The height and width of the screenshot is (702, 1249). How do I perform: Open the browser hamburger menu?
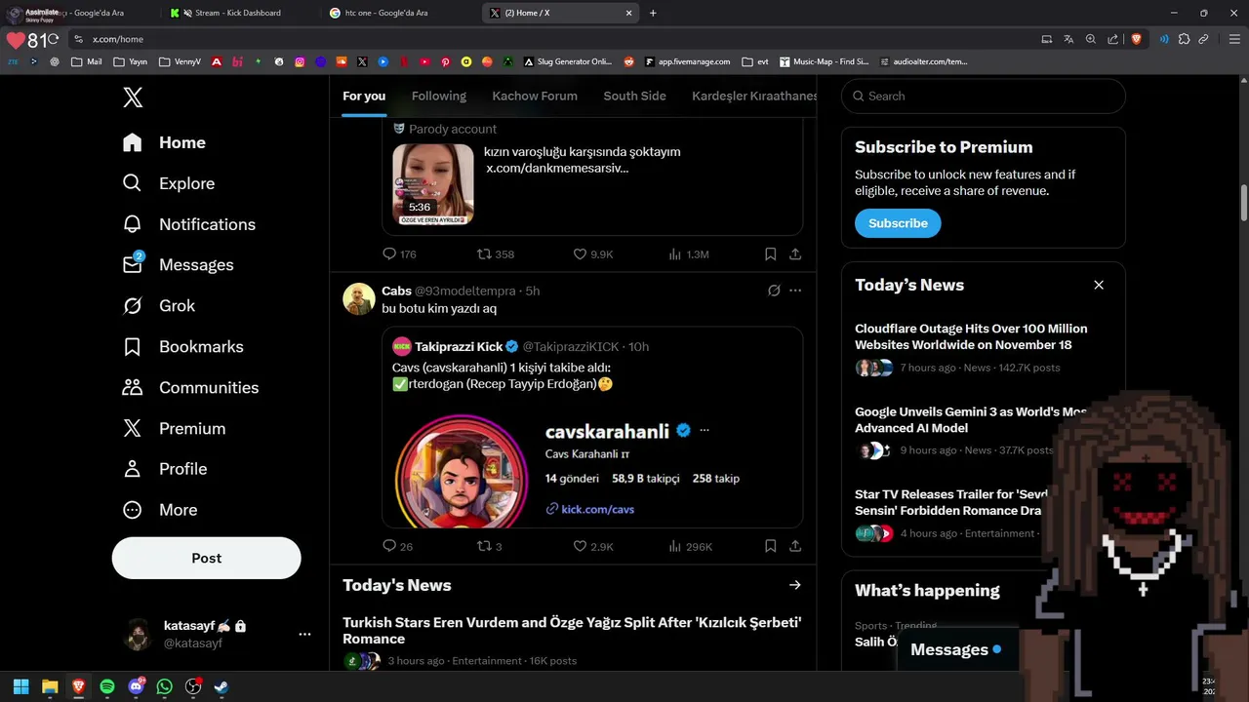pos(1234,39)
